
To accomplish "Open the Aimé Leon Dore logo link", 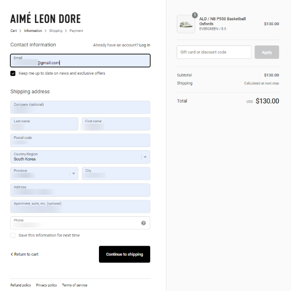I will 45,18.
